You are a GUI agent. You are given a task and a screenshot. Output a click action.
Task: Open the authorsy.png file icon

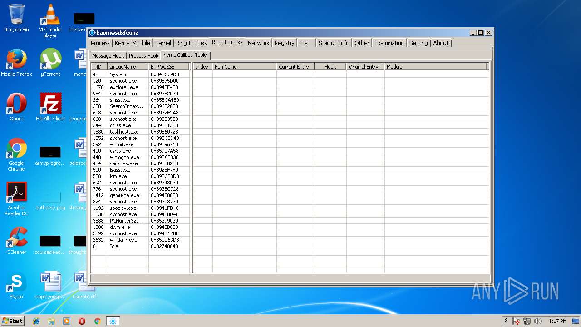pyautogui.click(x=50, y=199)
